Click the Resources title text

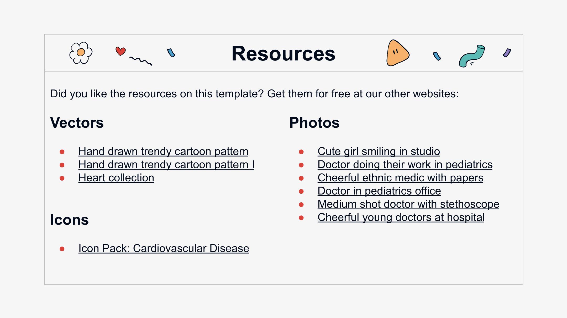283,53
